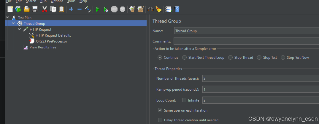Select JSR223 PreProcessor label in tree
The width and height of the screenshot is (319, 124).
click(x=51, y=41)
